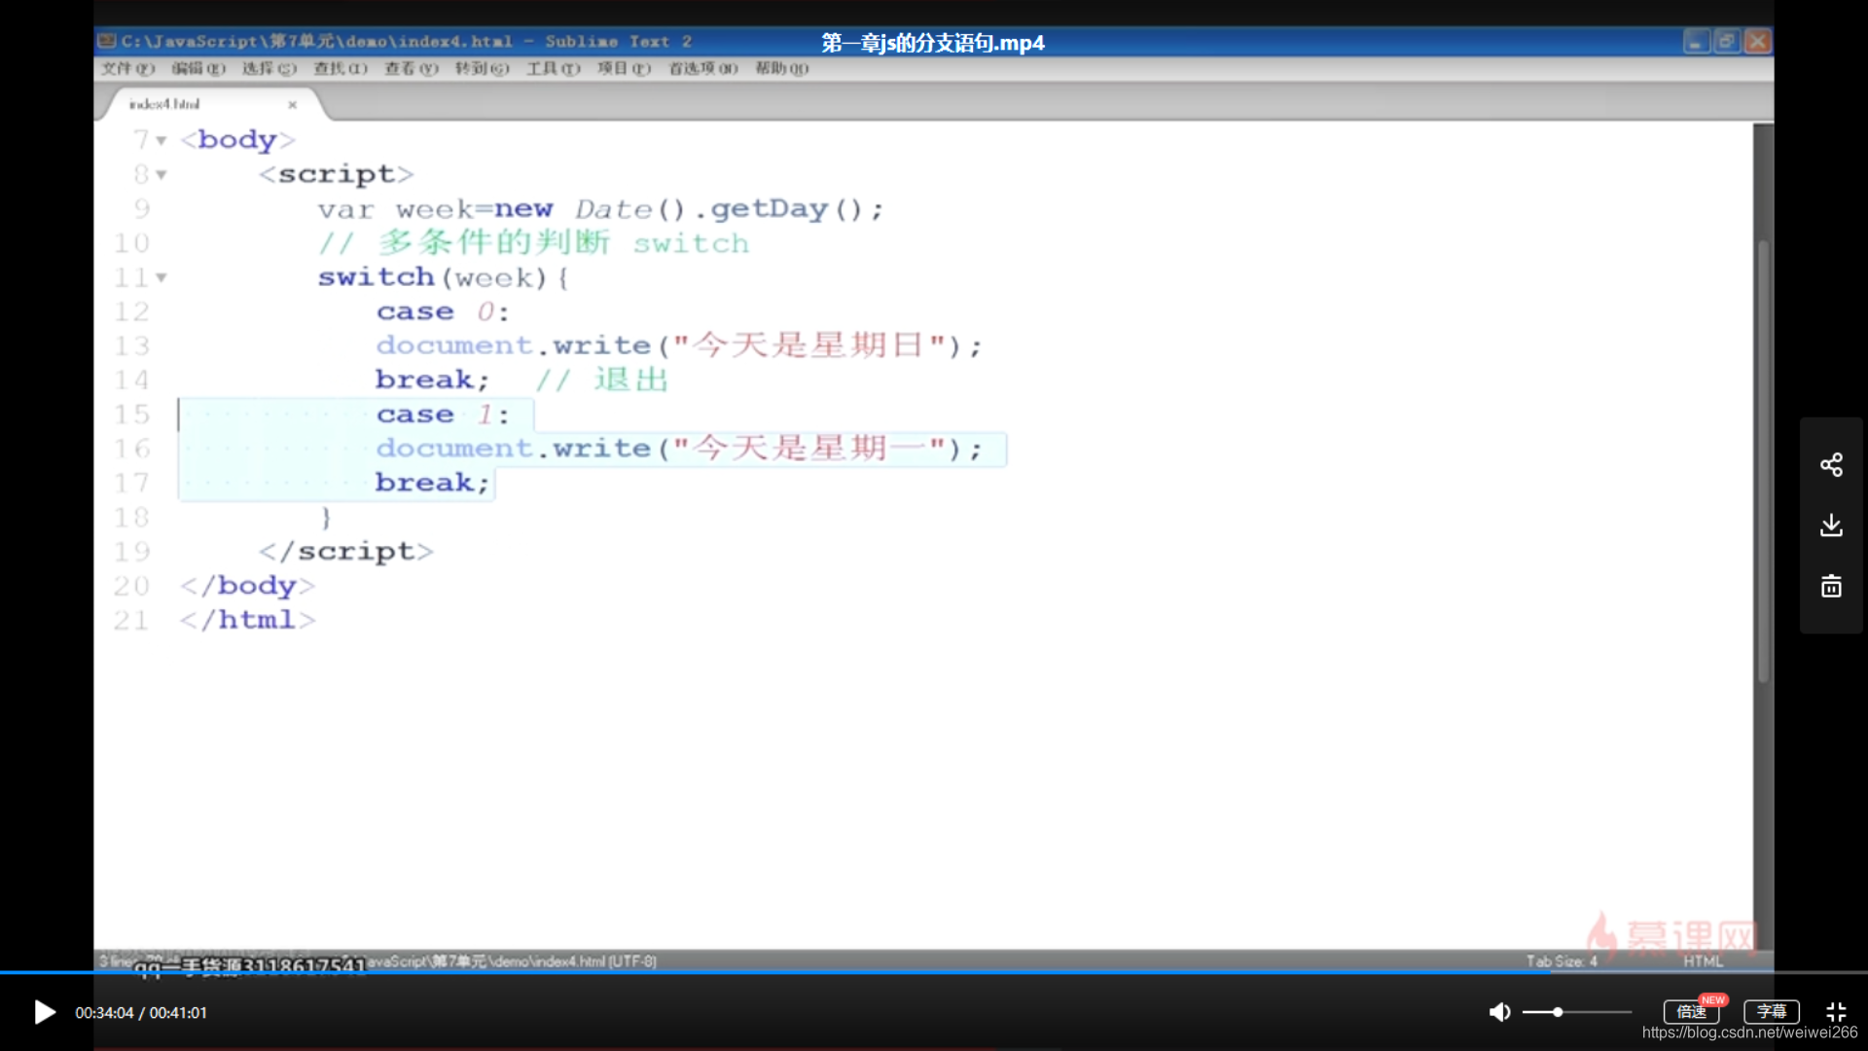
Task: Click the video title 第一章js的分支语句.mp4
Action: (x=933, y=43)
